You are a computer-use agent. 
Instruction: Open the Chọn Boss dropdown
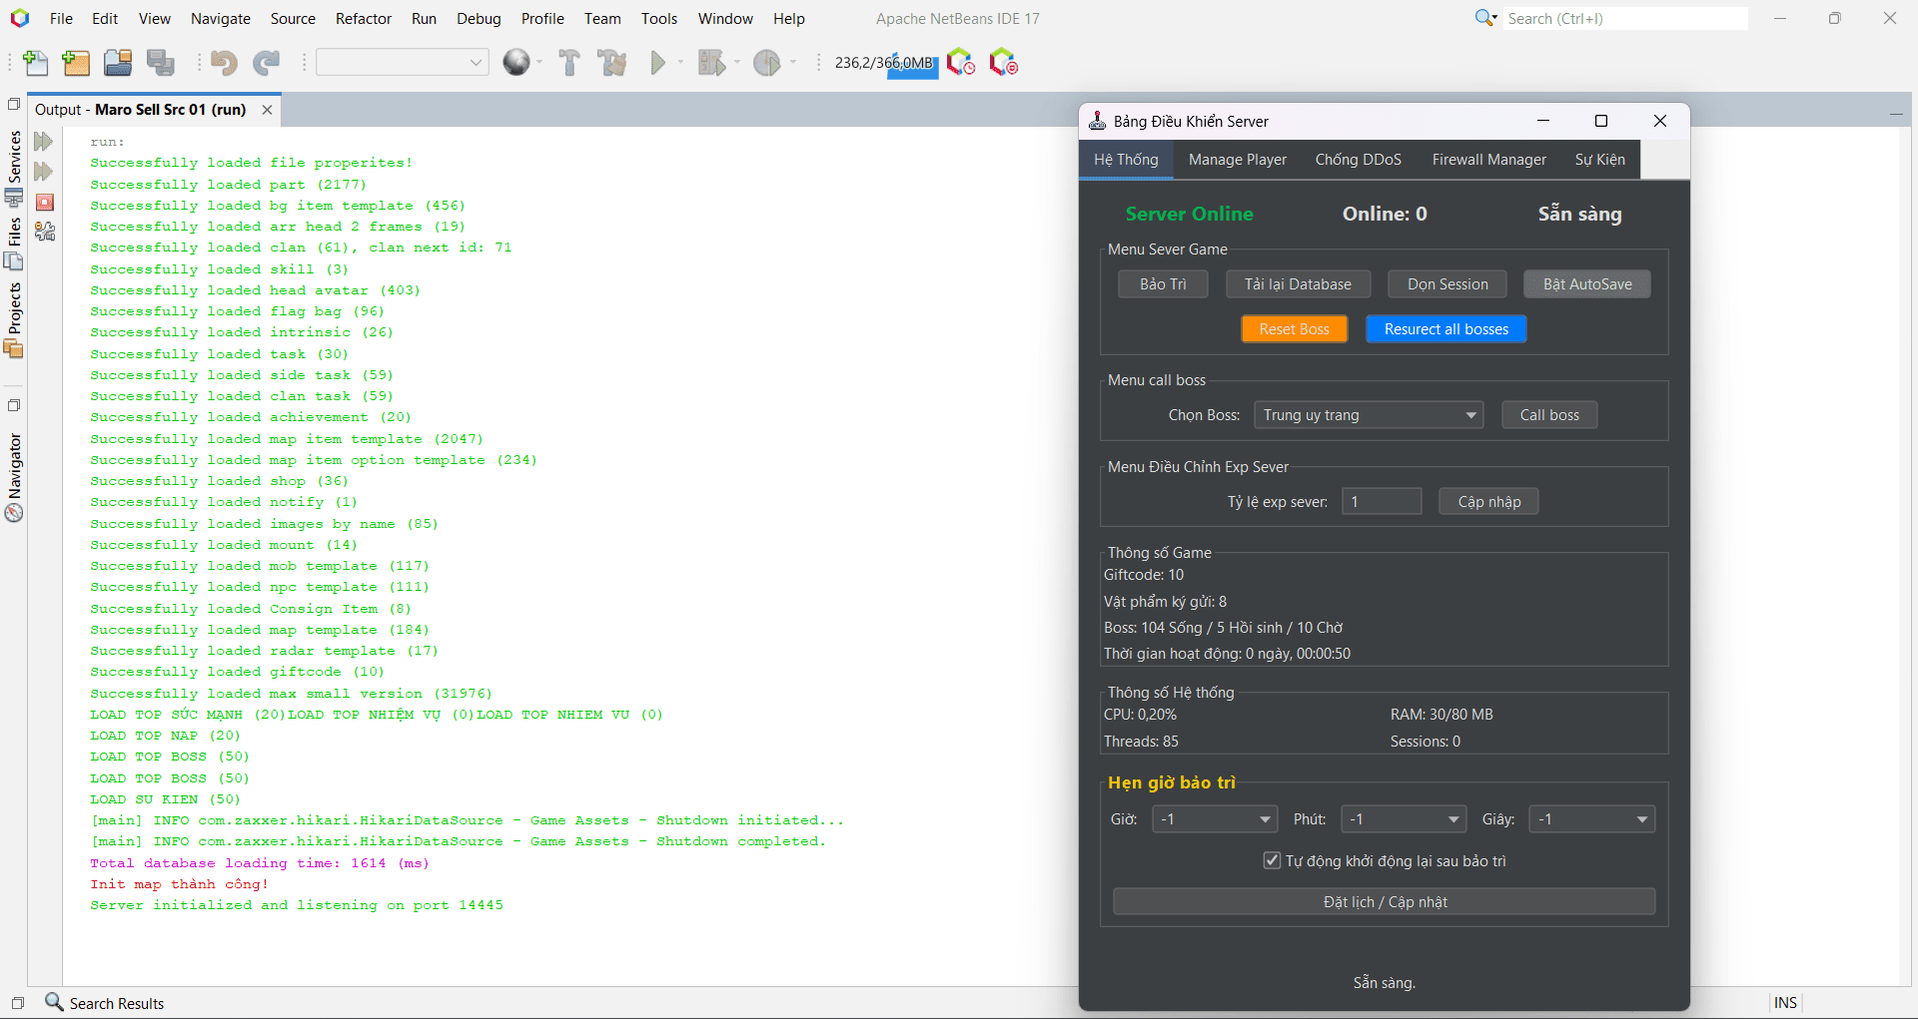coord(1369,415)
